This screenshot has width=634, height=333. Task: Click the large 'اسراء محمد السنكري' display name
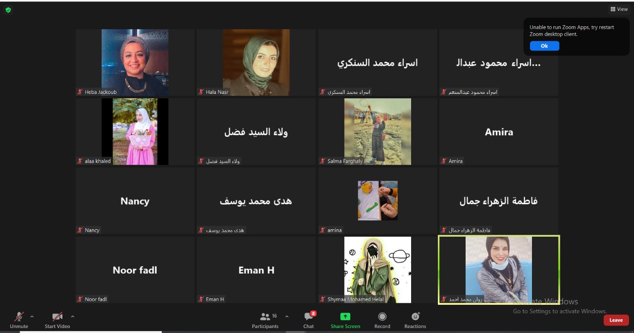click(377, 63)
